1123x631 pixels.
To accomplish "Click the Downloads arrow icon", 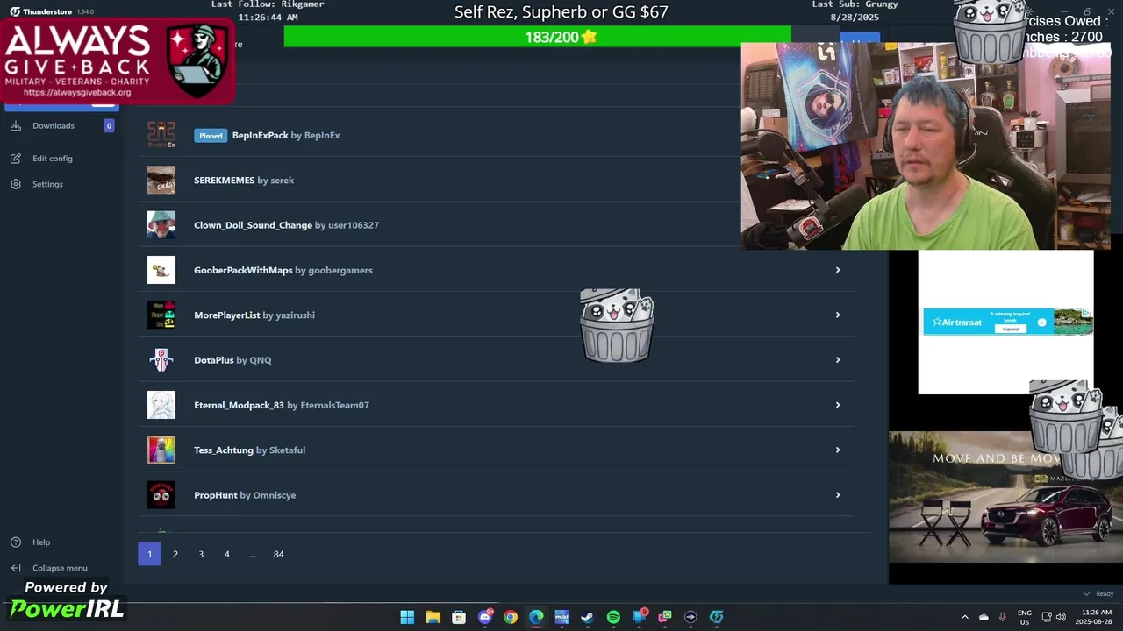I will [16, 126].
